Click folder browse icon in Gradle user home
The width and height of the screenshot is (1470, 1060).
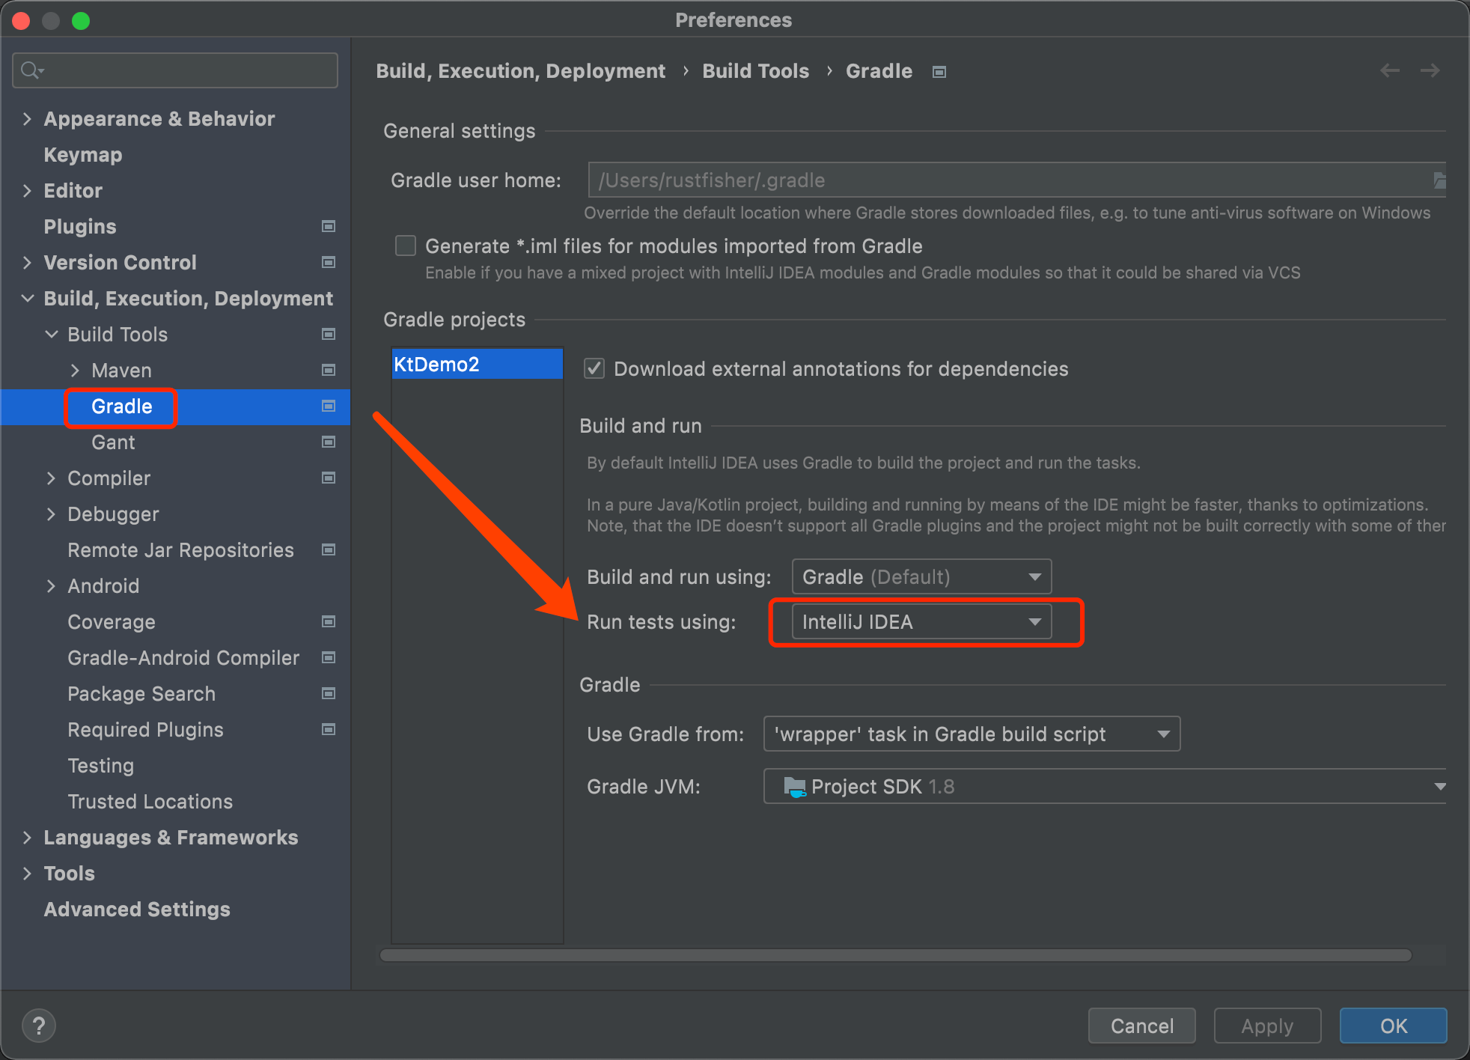pyautogui.click(x=1439, y=180)
